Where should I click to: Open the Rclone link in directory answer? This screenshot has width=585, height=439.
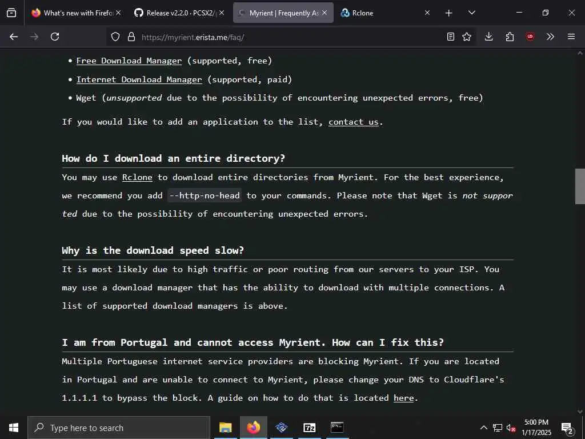[x=137, y=177]
